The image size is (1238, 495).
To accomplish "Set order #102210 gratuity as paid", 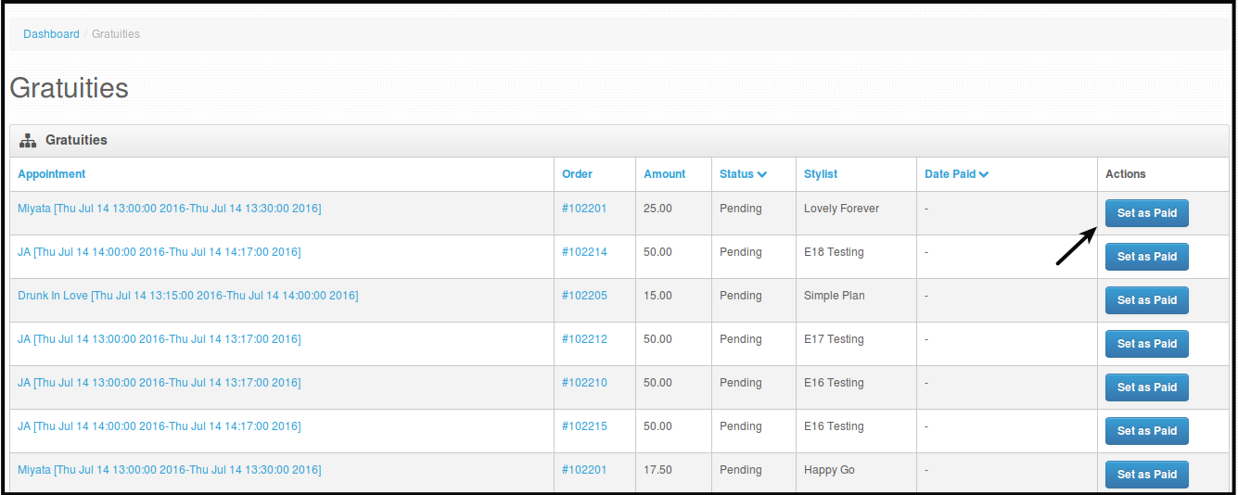I will [1146, 387].
